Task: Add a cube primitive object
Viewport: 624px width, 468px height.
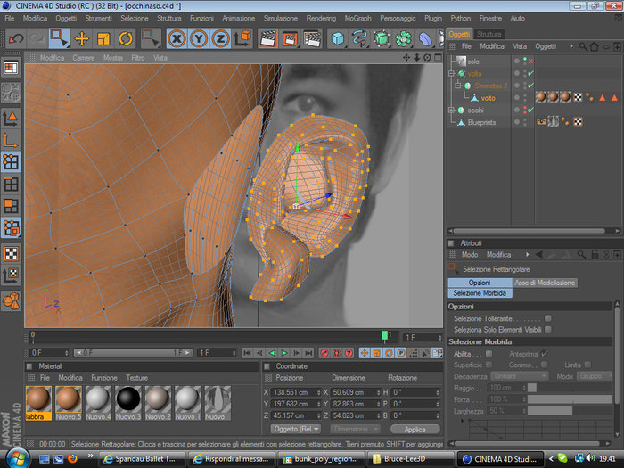Action: tap(338, 39)
